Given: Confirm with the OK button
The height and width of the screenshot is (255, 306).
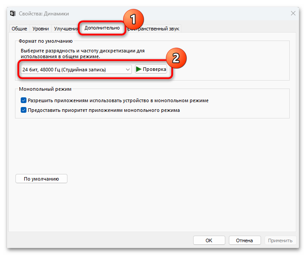Looking at the screenshot, I should (x=209, y=240).
